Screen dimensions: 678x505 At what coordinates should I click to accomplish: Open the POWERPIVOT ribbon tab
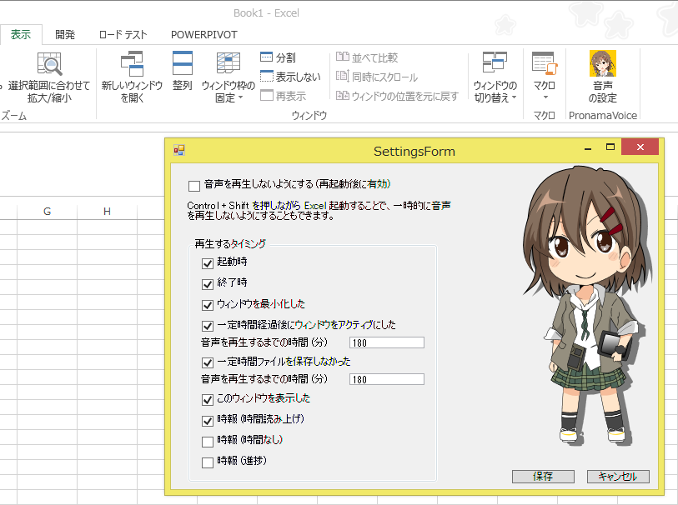(x=203, y=35)
